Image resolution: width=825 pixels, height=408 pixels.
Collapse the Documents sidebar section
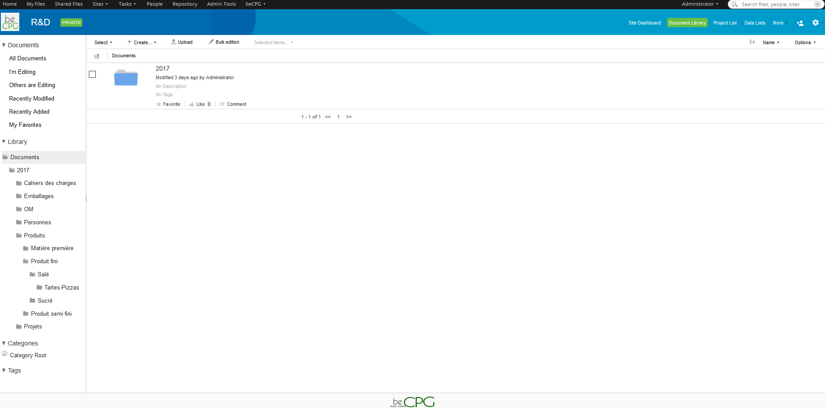(x=4, y=45)
